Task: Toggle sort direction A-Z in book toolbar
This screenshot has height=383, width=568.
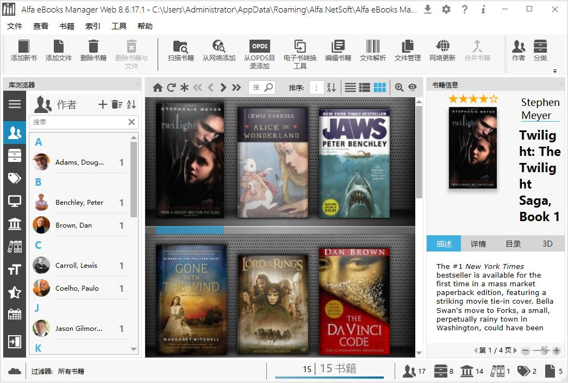Action: pos(332,87)
